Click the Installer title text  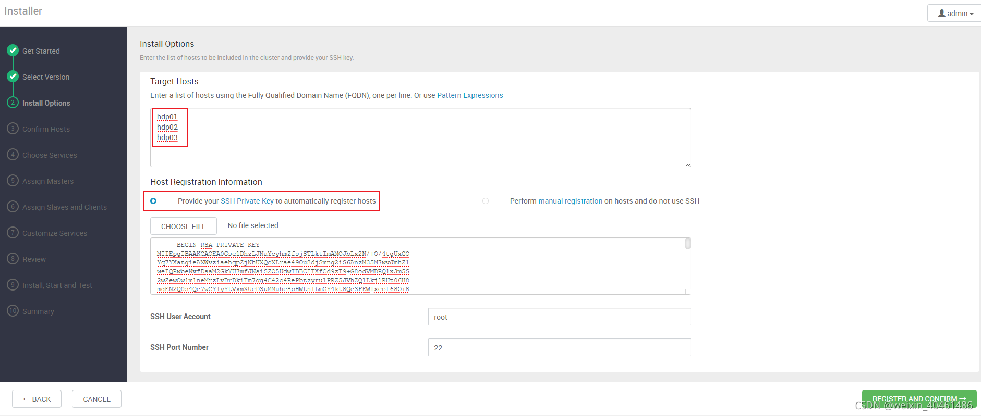click(23, 11)
